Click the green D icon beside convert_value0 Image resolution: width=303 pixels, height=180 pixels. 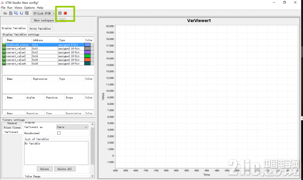point(4,49)
